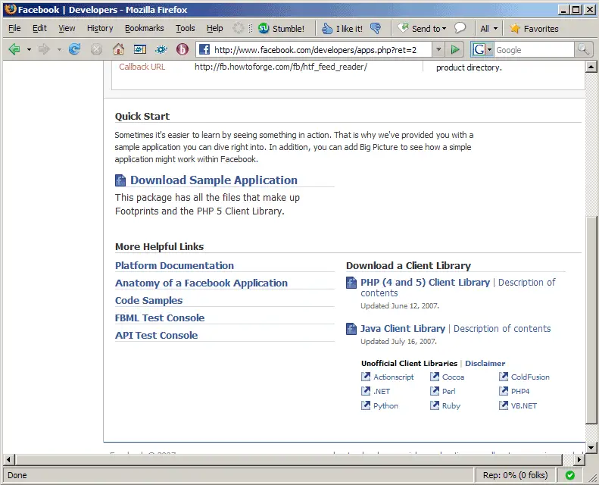The height and width of the screenshot is (485, 599).
Task: Open the Google search engine selector
Action: [x=482, y=49]
